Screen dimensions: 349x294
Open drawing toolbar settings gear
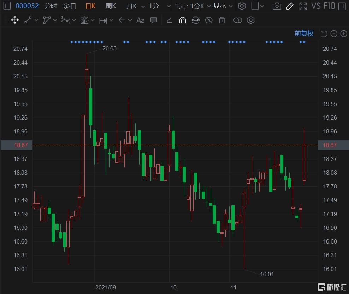coord(250,20)
